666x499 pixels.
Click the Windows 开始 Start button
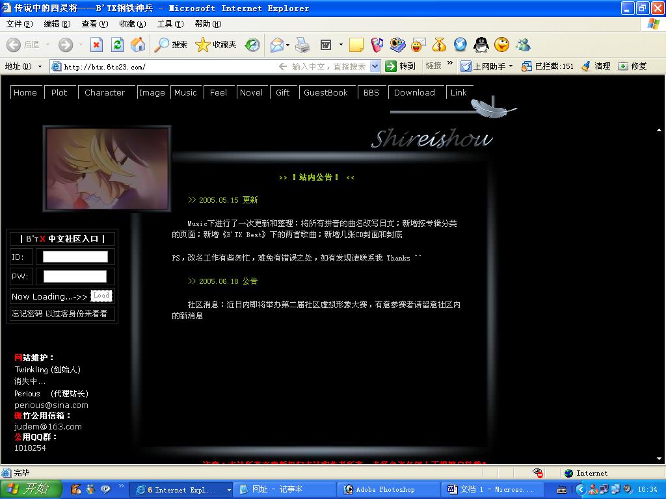[31, 489]
